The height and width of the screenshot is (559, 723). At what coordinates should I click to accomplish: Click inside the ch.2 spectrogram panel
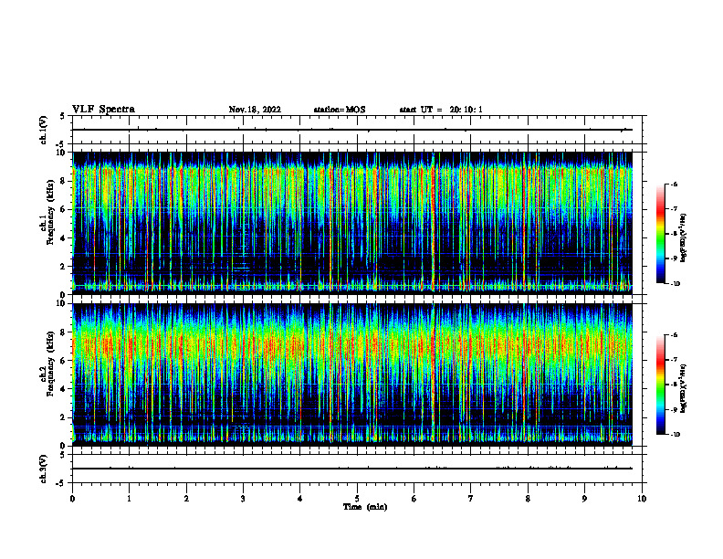coord(357,374)
